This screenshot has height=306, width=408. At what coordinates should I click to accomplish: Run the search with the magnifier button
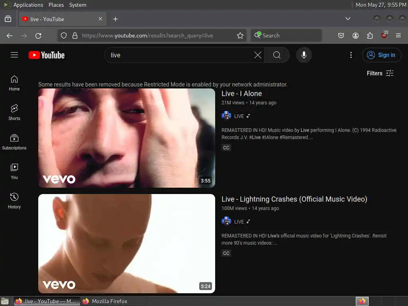(x=277, y=55)
